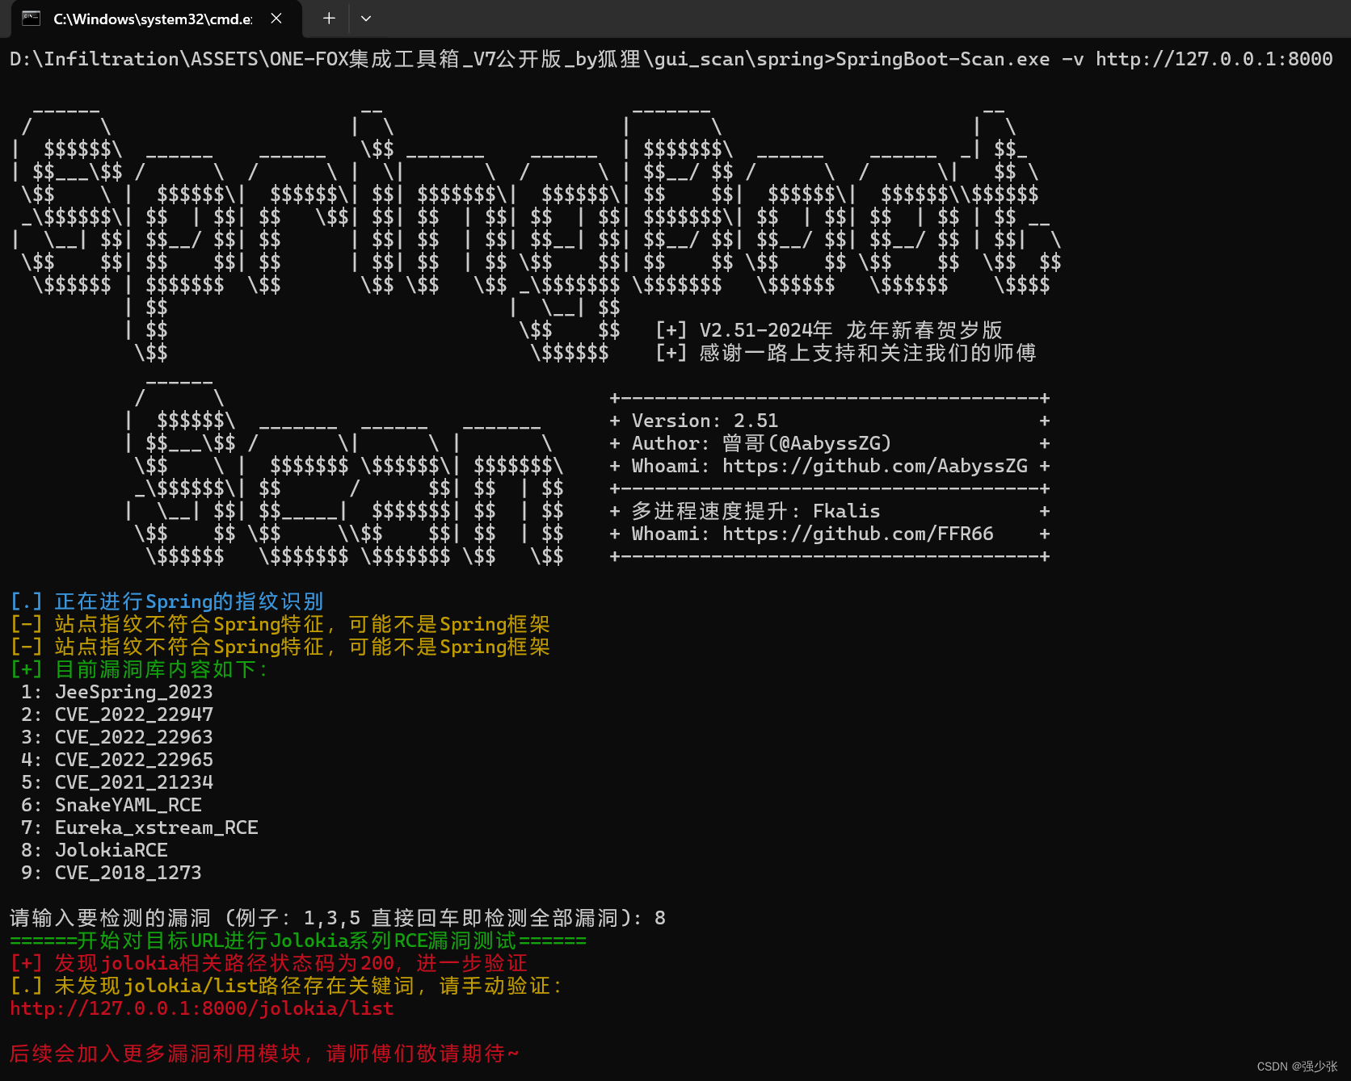Select the C:\Windows\system32\cmd.exe tab

[157, 19]
